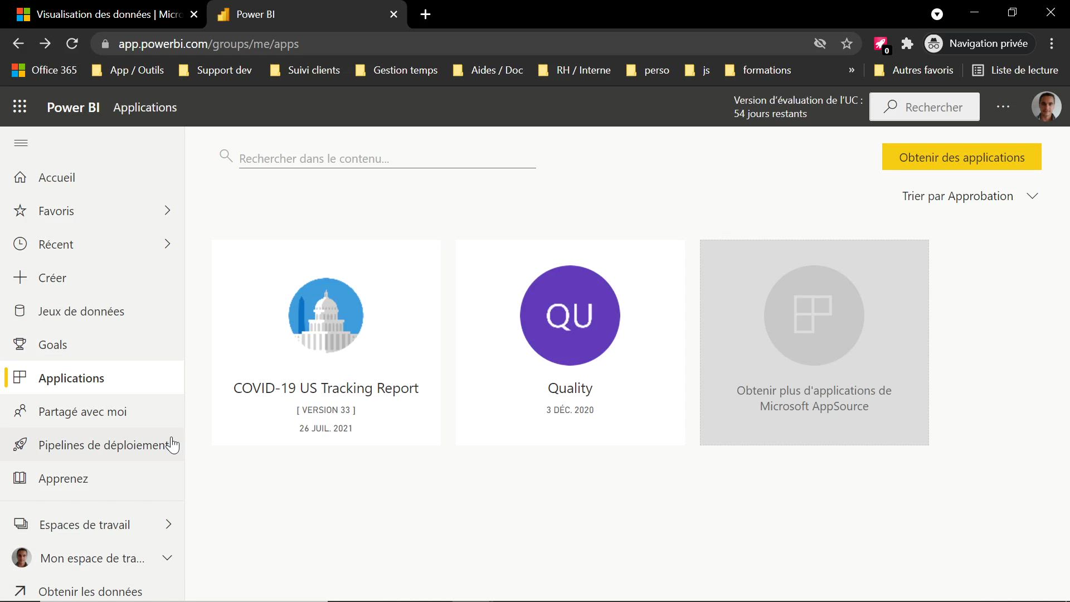Viewport: 1070px width, 602px height.
Task: Open the perso bookmark folder
Action: click(x=648, y=70)
